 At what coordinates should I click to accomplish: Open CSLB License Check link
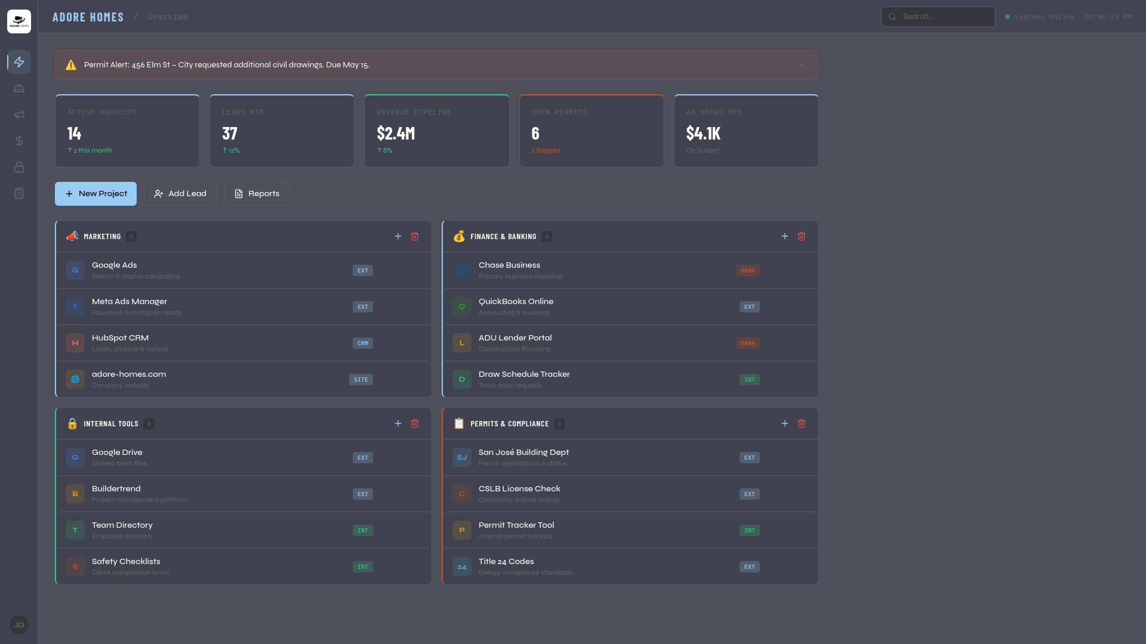point(630,494)
